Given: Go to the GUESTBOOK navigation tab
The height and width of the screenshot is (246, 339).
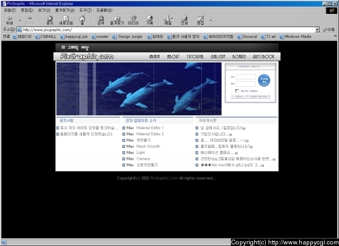Looking at the screenshot, I should [264, 57].
